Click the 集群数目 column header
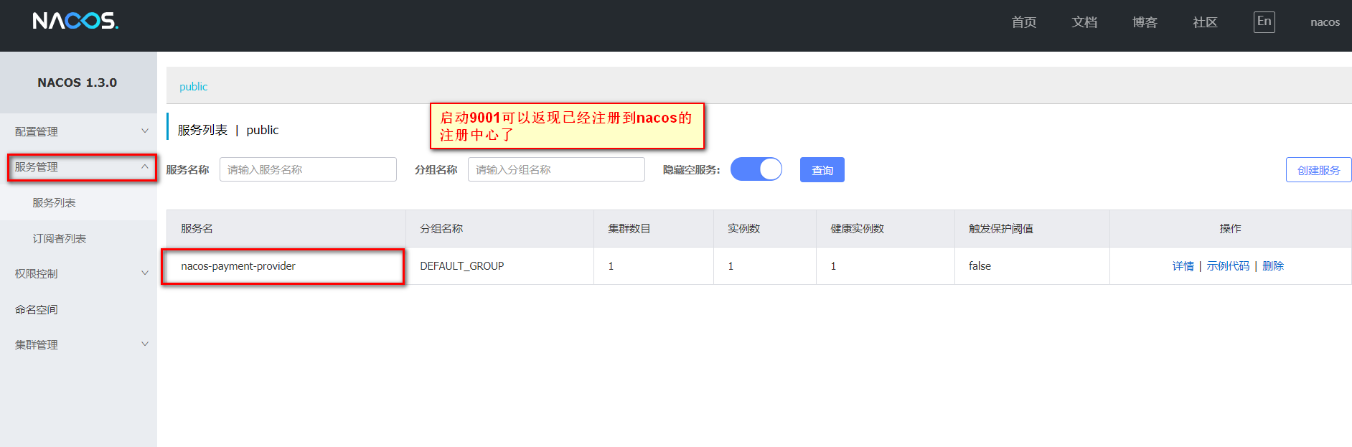This screenshot has height=447, width=1352. pyautogui.click(x=654, y=229)
